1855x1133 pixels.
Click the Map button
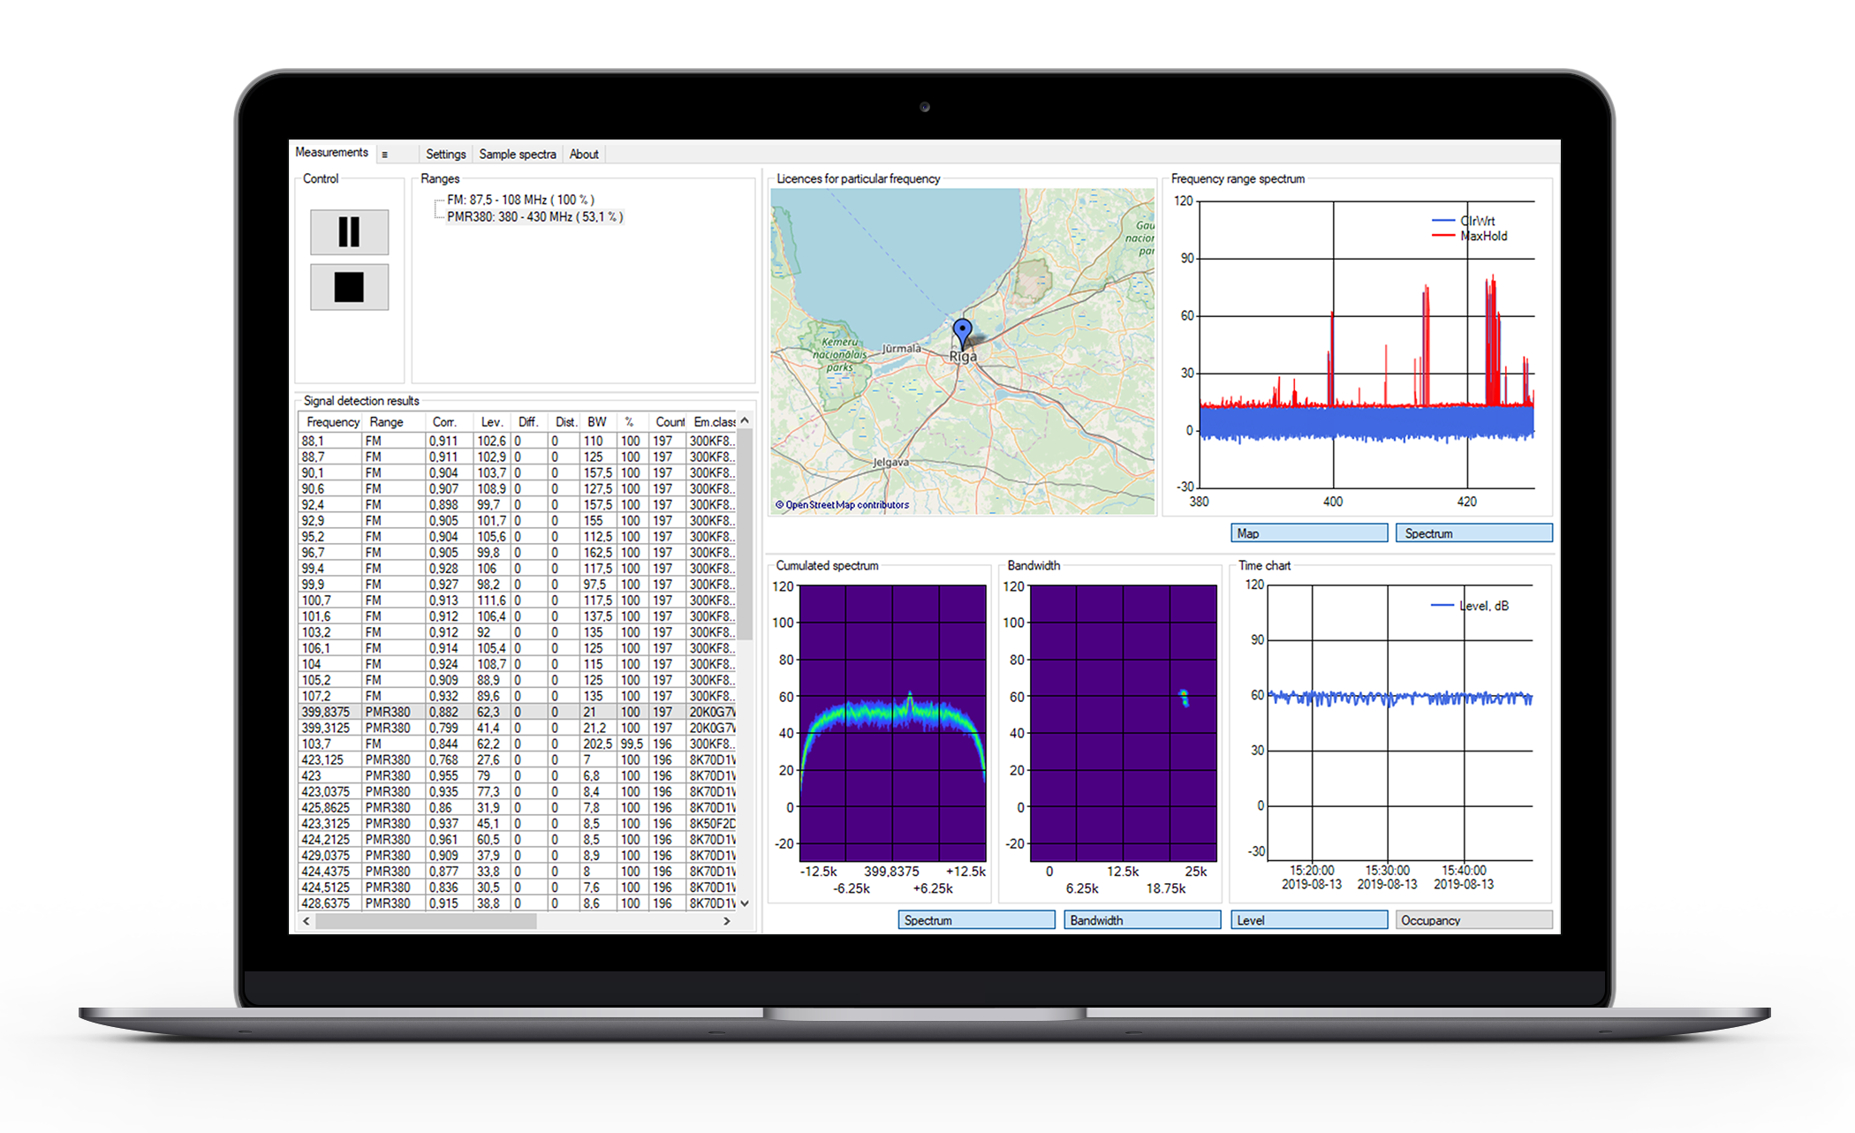[1308, 533]
